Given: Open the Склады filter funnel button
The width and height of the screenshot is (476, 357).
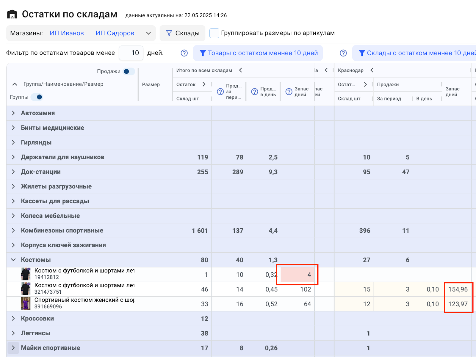Looking at the screenshot, I should [x=182, y=33].
